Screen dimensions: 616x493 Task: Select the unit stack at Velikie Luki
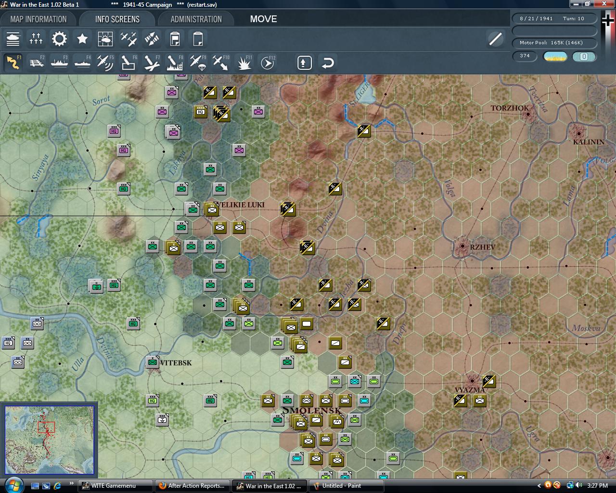[x=211, y=209]
